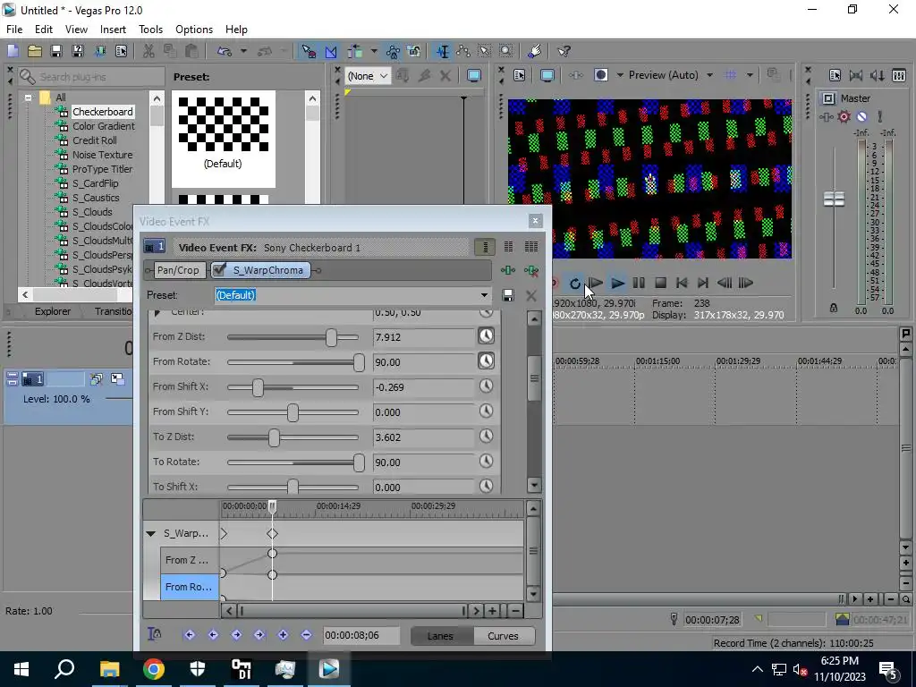This screenshot has height=687, width=916.
Task: Select Pan/Crop in the FX chain
Action: (x=178, y=270)
